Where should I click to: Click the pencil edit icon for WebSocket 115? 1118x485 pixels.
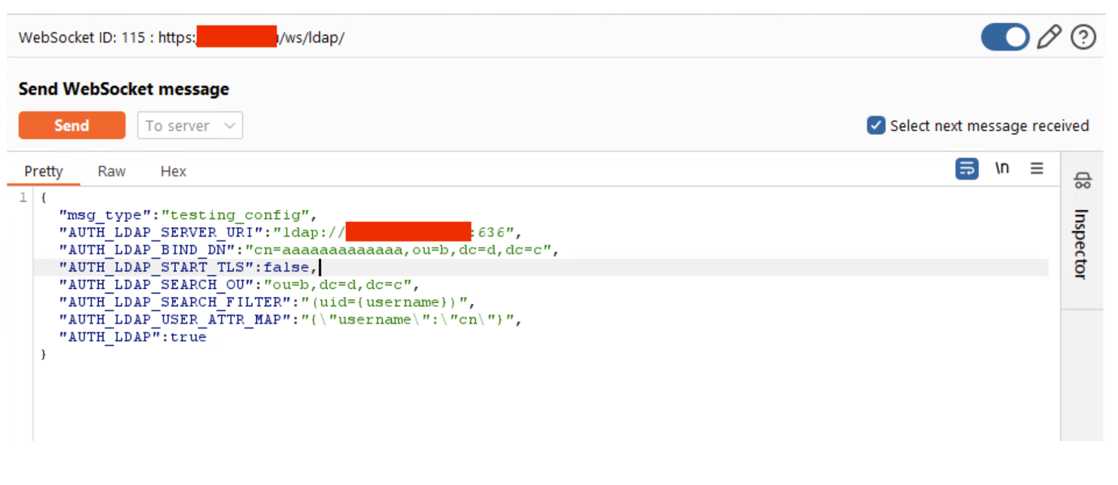1049,37
